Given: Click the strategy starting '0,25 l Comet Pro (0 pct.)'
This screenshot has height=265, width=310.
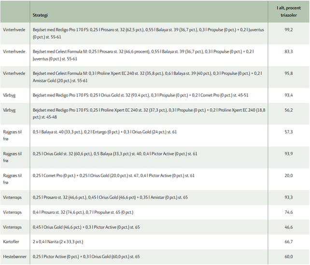Looking at the screenshot, I should tap(113, 176).
